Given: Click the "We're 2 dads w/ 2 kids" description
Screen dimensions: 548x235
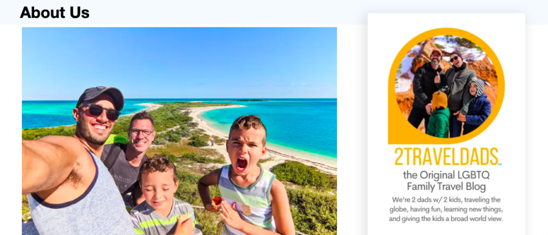Looking at the screenshot, I should (x=446, y=209).
